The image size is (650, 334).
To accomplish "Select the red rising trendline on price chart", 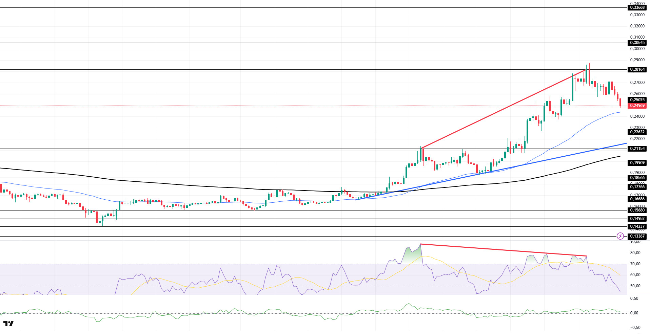I will (504, 109).
